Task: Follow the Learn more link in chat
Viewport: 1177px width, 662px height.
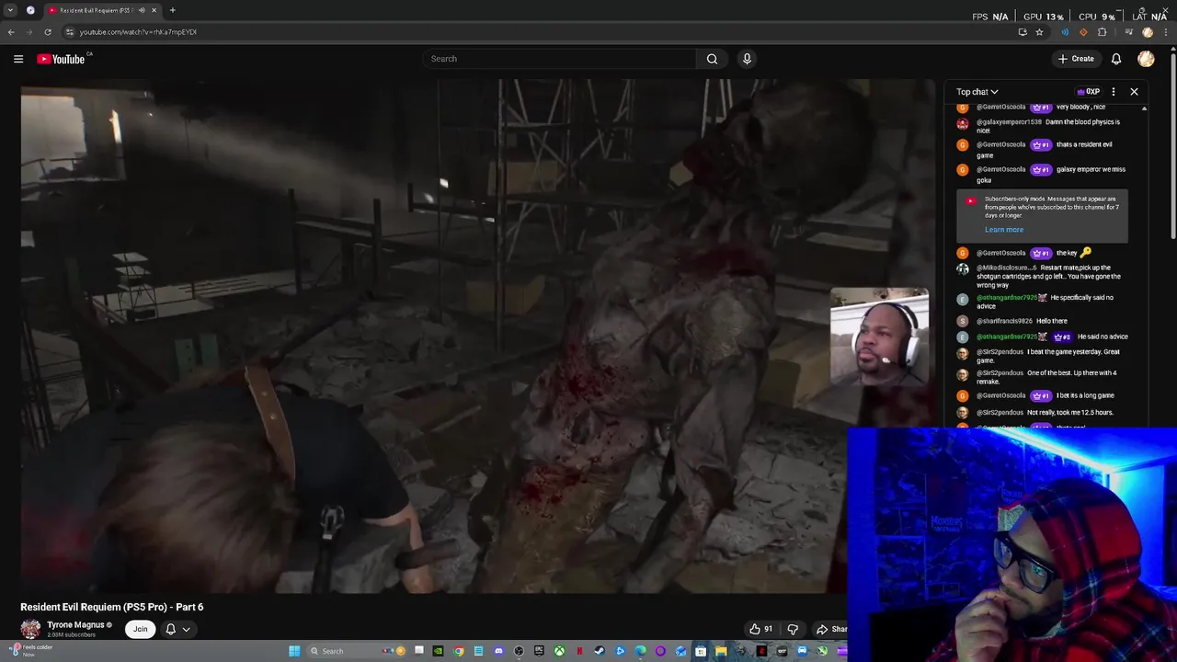Action: pos(1003,230)
